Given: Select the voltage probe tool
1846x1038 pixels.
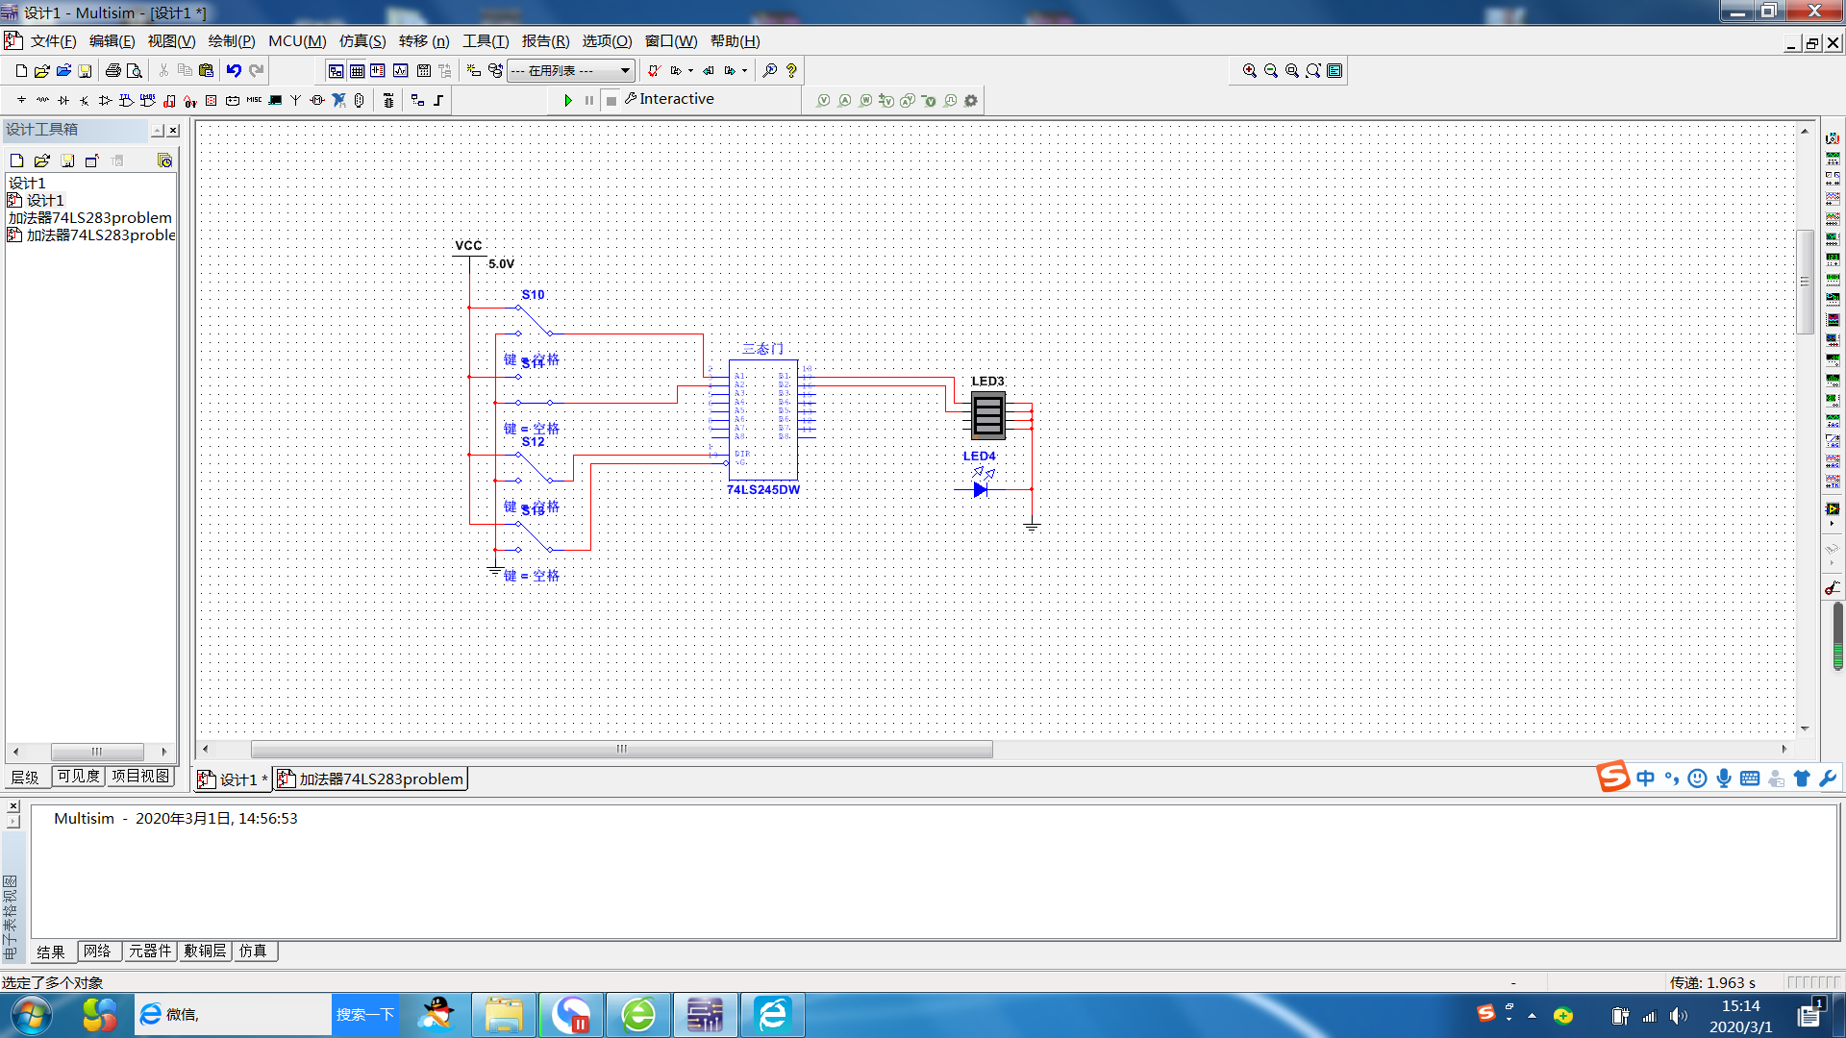Looking at the screenshot, I should click(824, 100).
